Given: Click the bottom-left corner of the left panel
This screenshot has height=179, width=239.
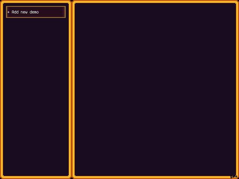Looking at the screenshot, I should pos(2,177).
